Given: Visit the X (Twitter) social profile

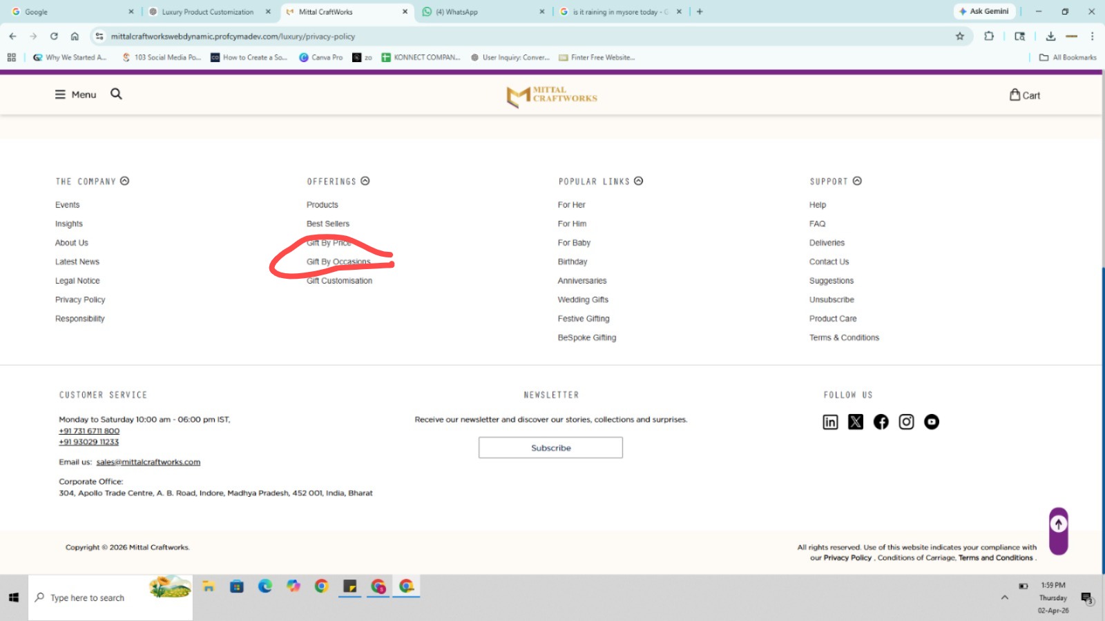Looking at the screenshot, I should tap(856, 422).
